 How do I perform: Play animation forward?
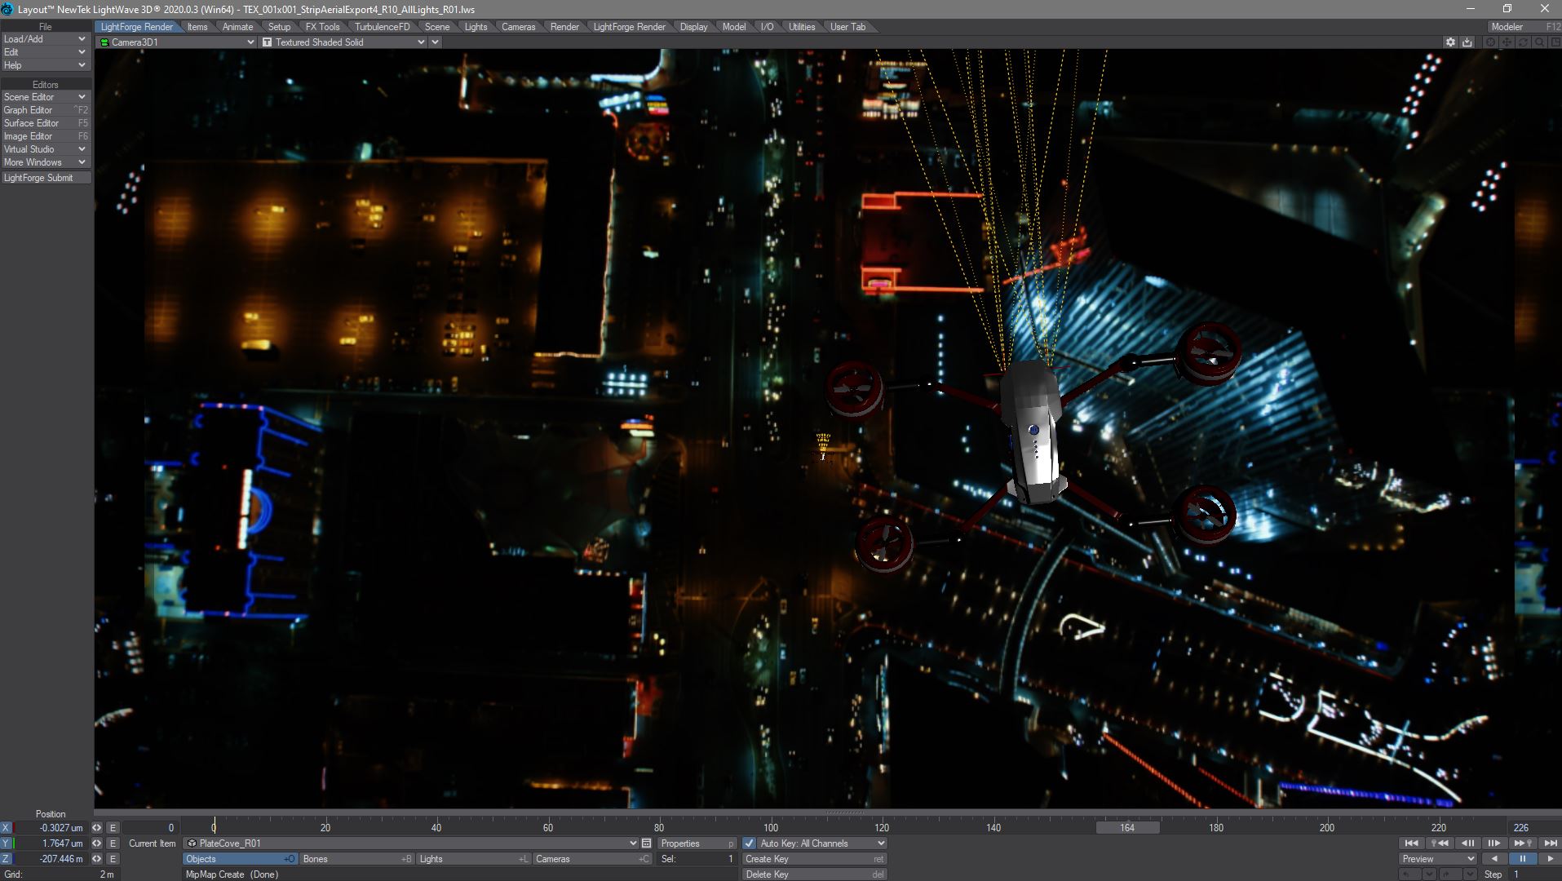tap(1550, 859)
